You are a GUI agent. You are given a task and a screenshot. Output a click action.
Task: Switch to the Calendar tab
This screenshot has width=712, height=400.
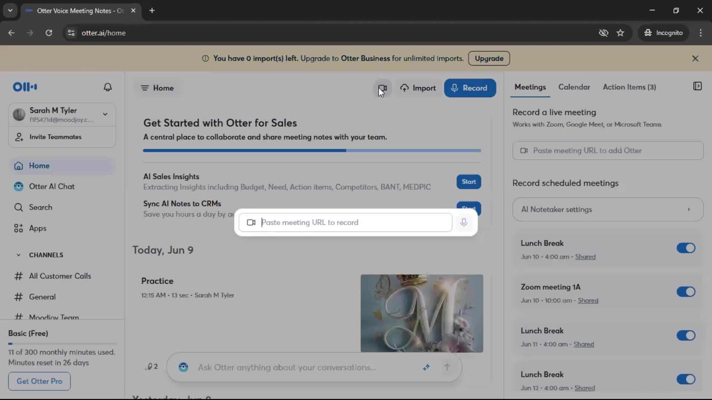pos(574,87)
